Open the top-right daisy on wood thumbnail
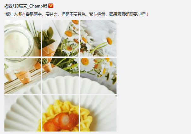The width and height of the screenshot is (191, 134). pyautogui.click(x=98, y=38)
